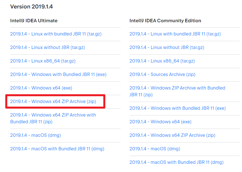Screen dimensions: 242x172
Task: Get Ultimate macOS with Bundled JBR 11 dmg
Action: (57, 149)
